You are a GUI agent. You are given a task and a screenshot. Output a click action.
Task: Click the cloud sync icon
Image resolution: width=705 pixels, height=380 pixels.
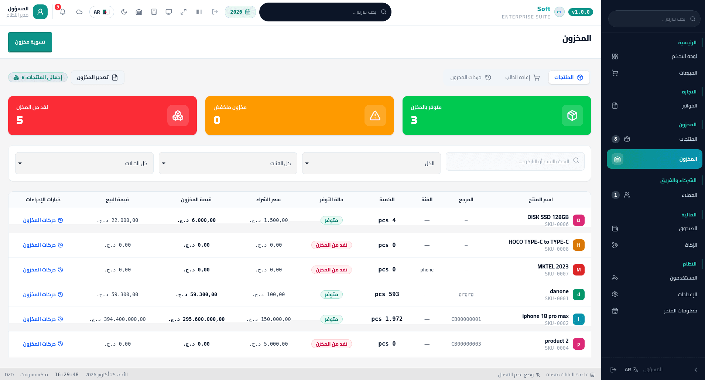point(79,12)
